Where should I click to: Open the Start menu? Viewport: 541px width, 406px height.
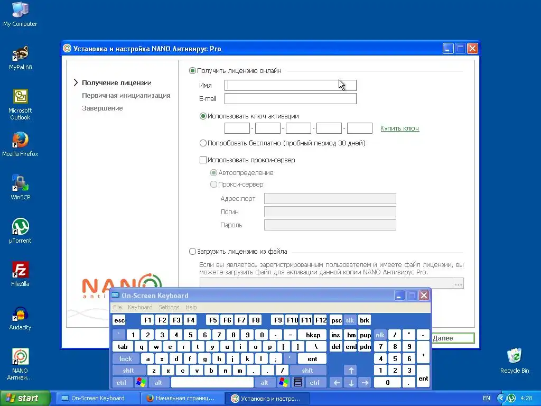25,398
